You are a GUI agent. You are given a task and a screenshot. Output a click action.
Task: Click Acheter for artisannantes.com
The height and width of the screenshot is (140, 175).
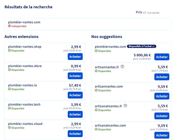click(162, 96)
